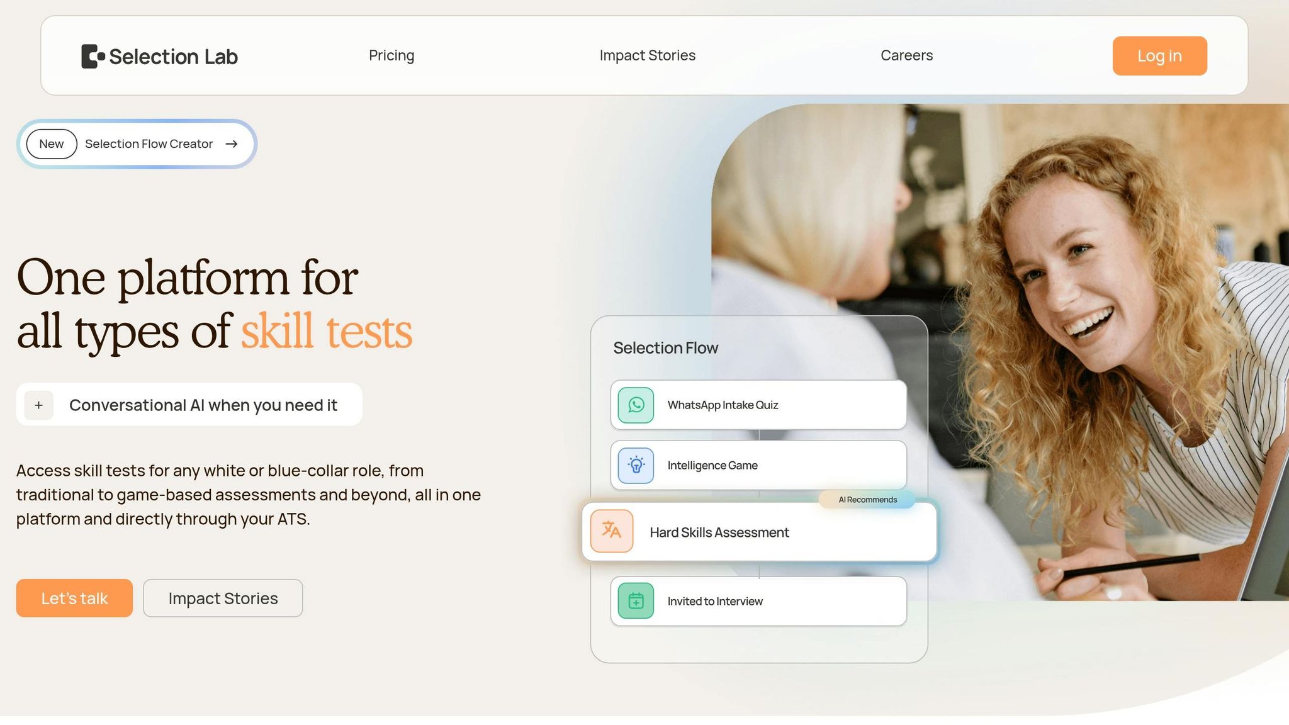The image size is (1289, 725).
Task: Go to the Careers page
Action: tap(906, 55)
